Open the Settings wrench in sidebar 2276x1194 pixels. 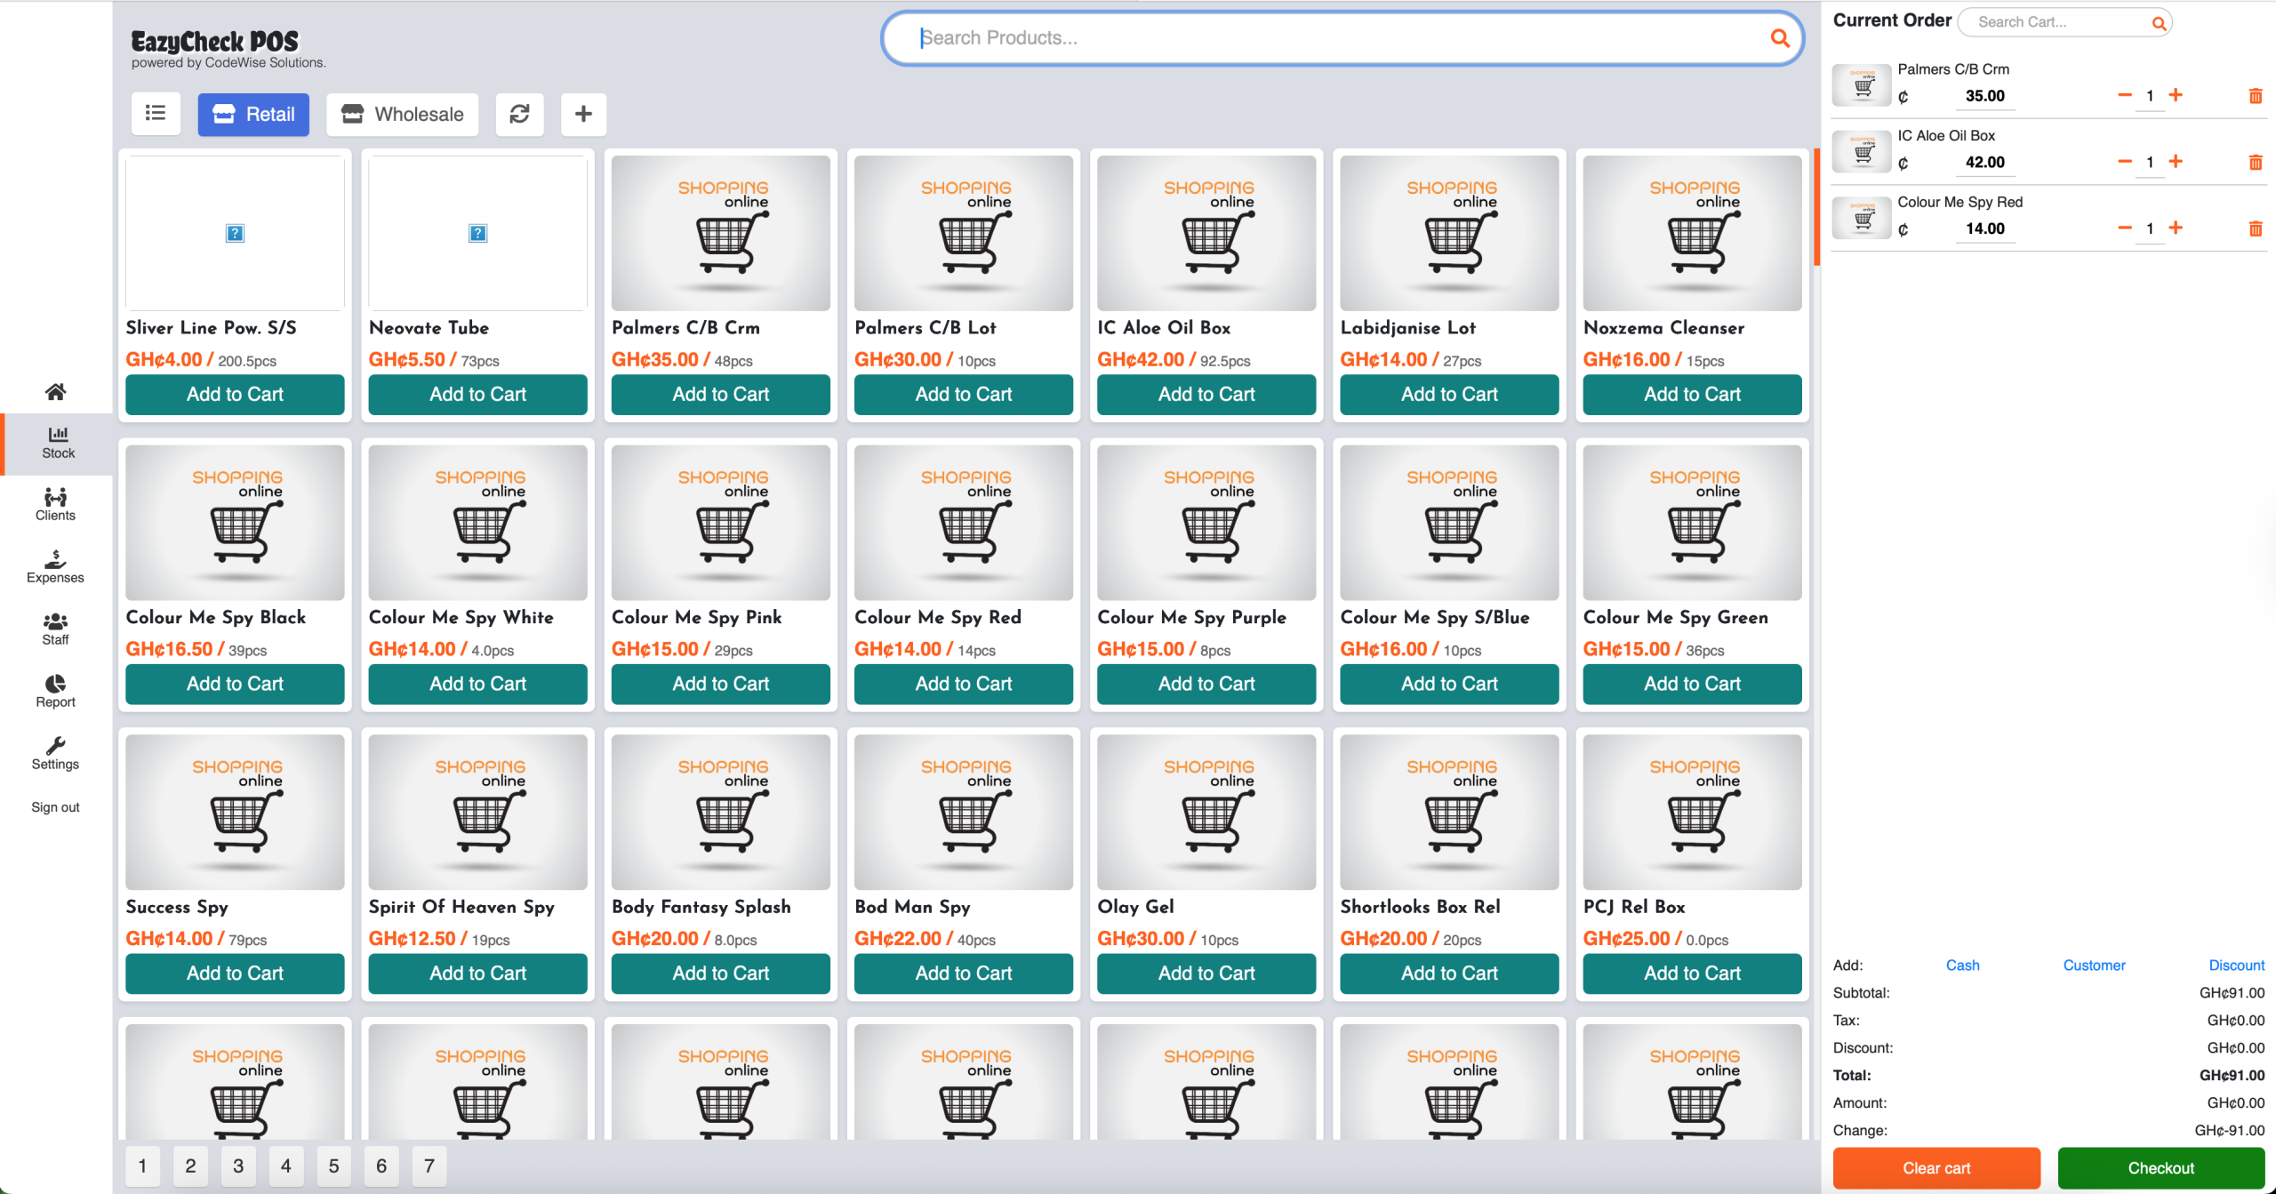[55, 754]
